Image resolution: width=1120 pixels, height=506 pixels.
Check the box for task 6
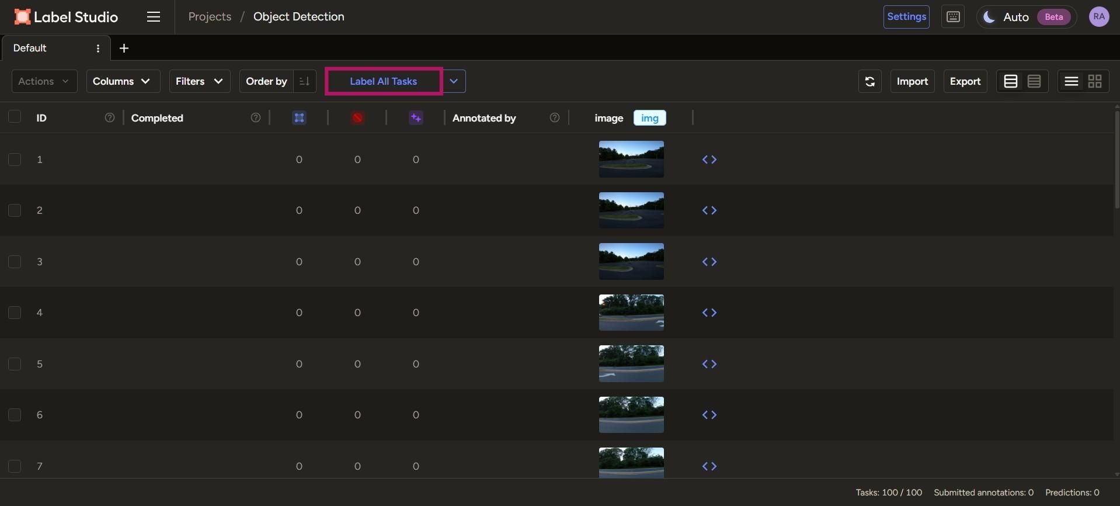click(15, 415)
